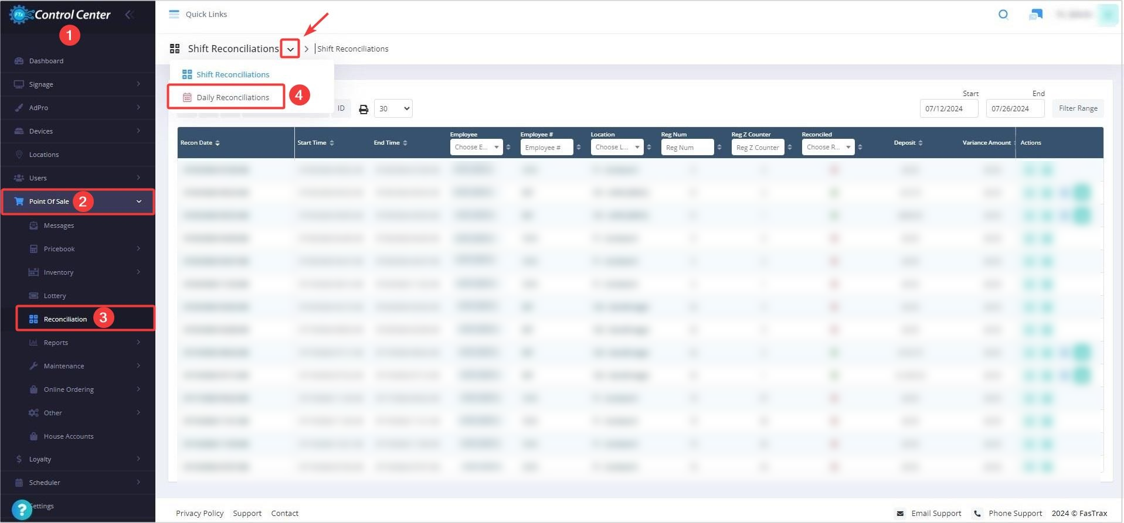Toggle sorting on Deposit column
The height and width of the screenshot is (523, 1124).
click(908, 143)
